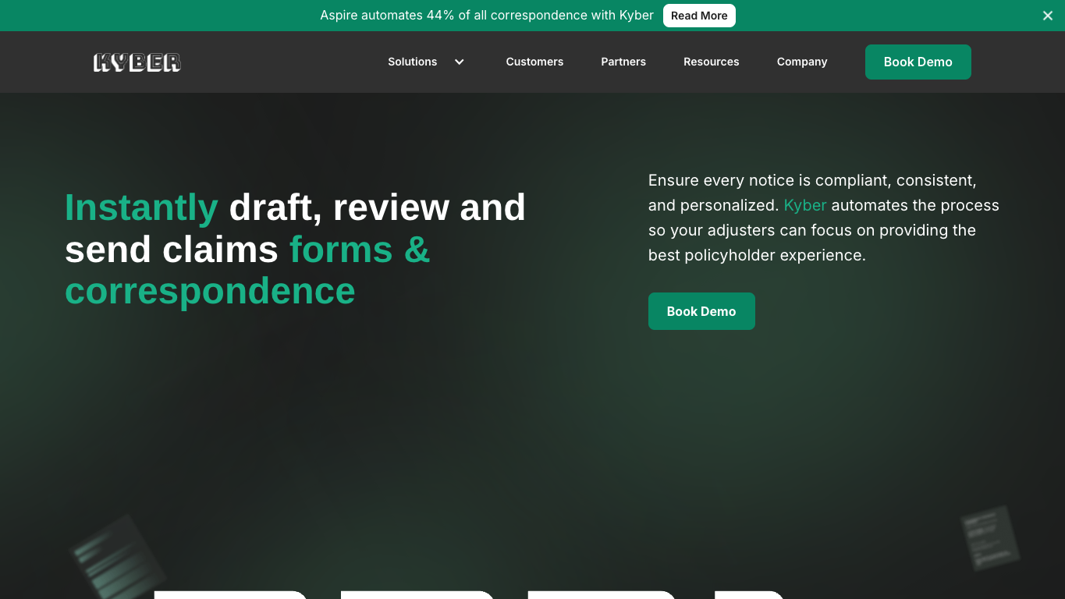Open the Solutions menu

coord(413,62)
